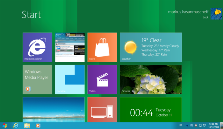This screenshot has height=129, width=223.
Task: Open the Desktop tile with lake landscape
Action: [x=54, y=109]
